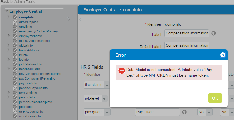
Task: Expand the compInfo tree node
Action: pos(9,17)
